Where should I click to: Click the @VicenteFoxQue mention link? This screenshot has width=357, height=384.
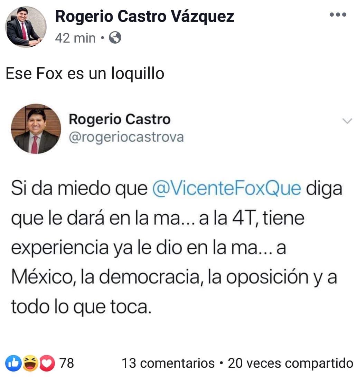pos(226,189)
